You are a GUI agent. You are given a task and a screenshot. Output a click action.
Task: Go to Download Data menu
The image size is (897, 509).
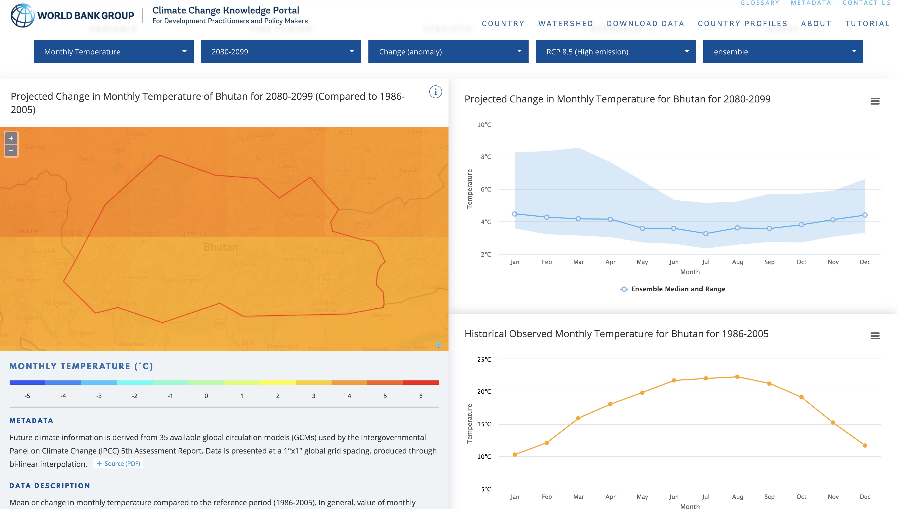(x=646, y=23)
